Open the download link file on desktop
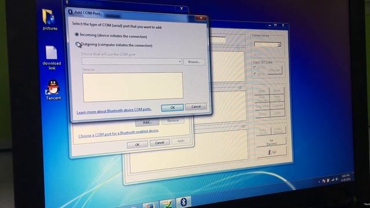This screenshot has width=370, height=208. (51, 58)
